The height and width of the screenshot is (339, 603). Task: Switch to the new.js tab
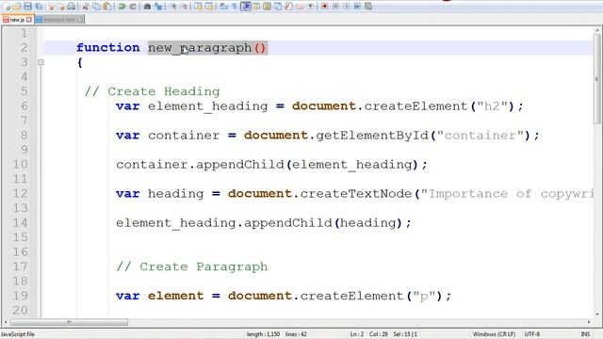17,19
